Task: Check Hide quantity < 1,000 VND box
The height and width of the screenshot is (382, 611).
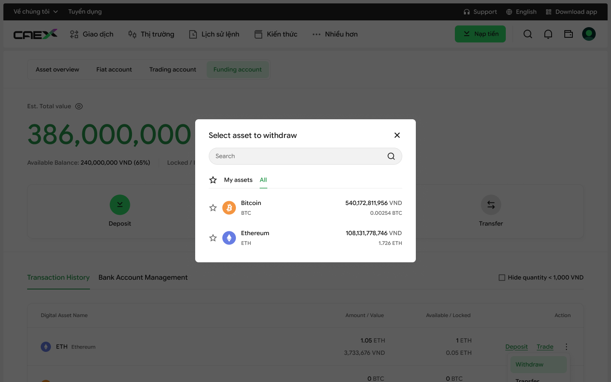Action: point(502,278)
